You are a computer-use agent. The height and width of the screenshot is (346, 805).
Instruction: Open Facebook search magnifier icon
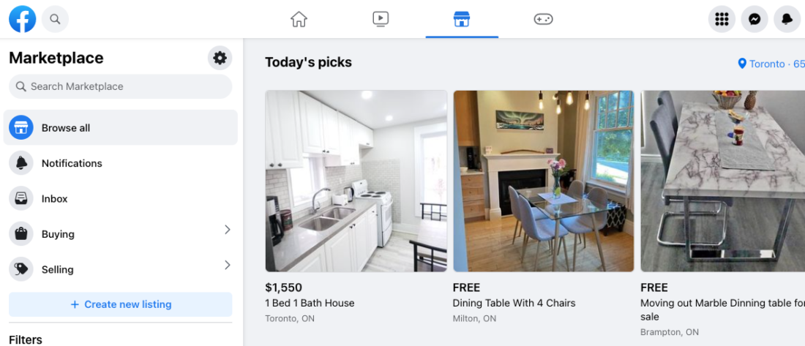(x=55, y=19)
